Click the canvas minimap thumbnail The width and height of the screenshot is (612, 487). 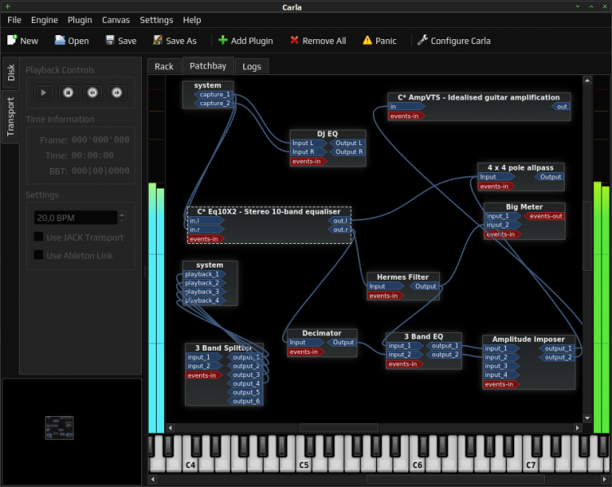(59, 427)
